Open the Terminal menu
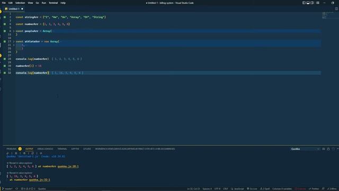This screenshot has width=339, height=191. click(x=53, y=3)
